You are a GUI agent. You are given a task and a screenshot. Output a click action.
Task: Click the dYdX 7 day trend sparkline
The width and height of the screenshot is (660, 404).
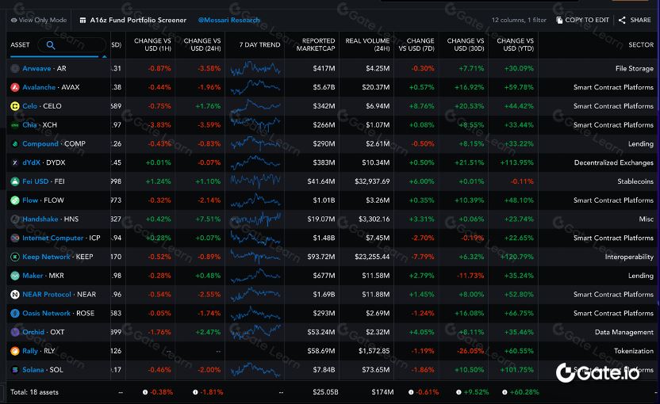point(255,162)
